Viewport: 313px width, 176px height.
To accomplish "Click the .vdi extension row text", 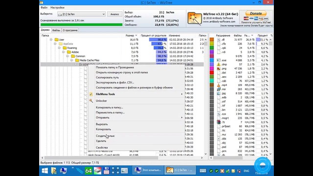I will click(224, 52).
